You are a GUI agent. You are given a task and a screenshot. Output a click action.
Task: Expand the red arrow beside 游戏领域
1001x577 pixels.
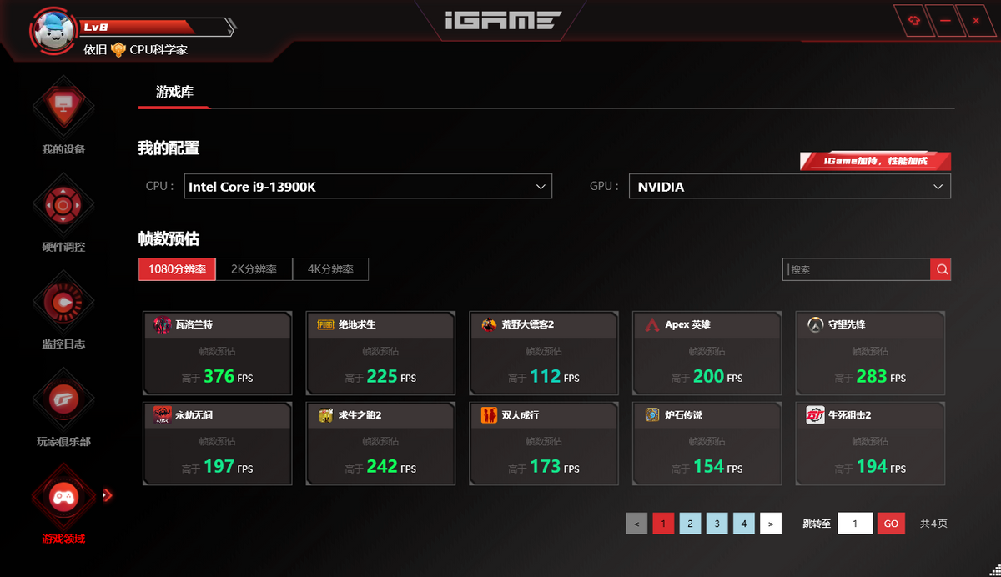[x=107, y=494]
